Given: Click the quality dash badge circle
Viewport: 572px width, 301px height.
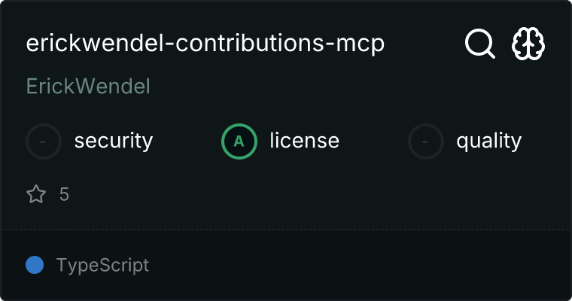Looking at the screenshot, I should coord(426,141).
